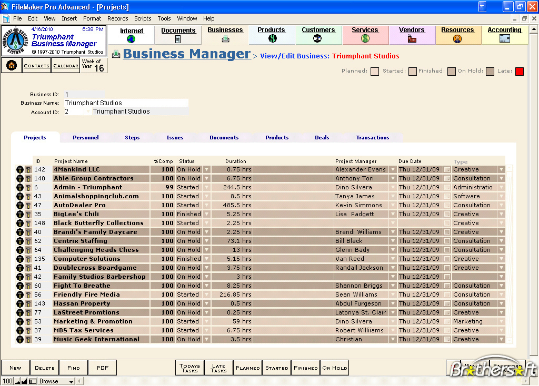Click the red Late status indicator box
The image size is (539, 386).
[519, 71]
